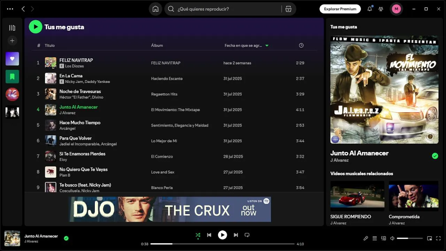This screenshot has height=251, width=446.
Task: Open the lyrics microphone icon
Action: coord(366,238)
